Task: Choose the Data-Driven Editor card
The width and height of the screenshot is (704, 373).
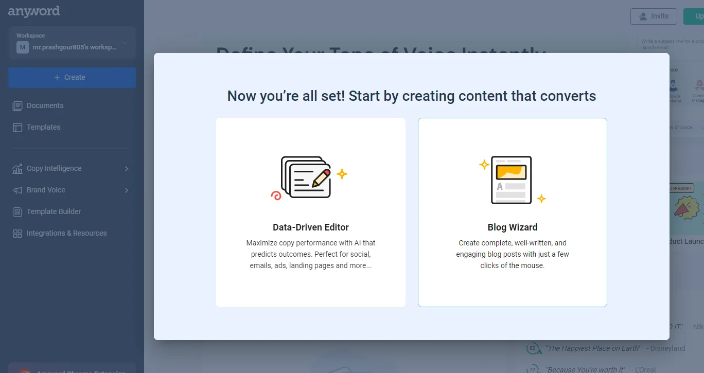Action: pos(311,212)
